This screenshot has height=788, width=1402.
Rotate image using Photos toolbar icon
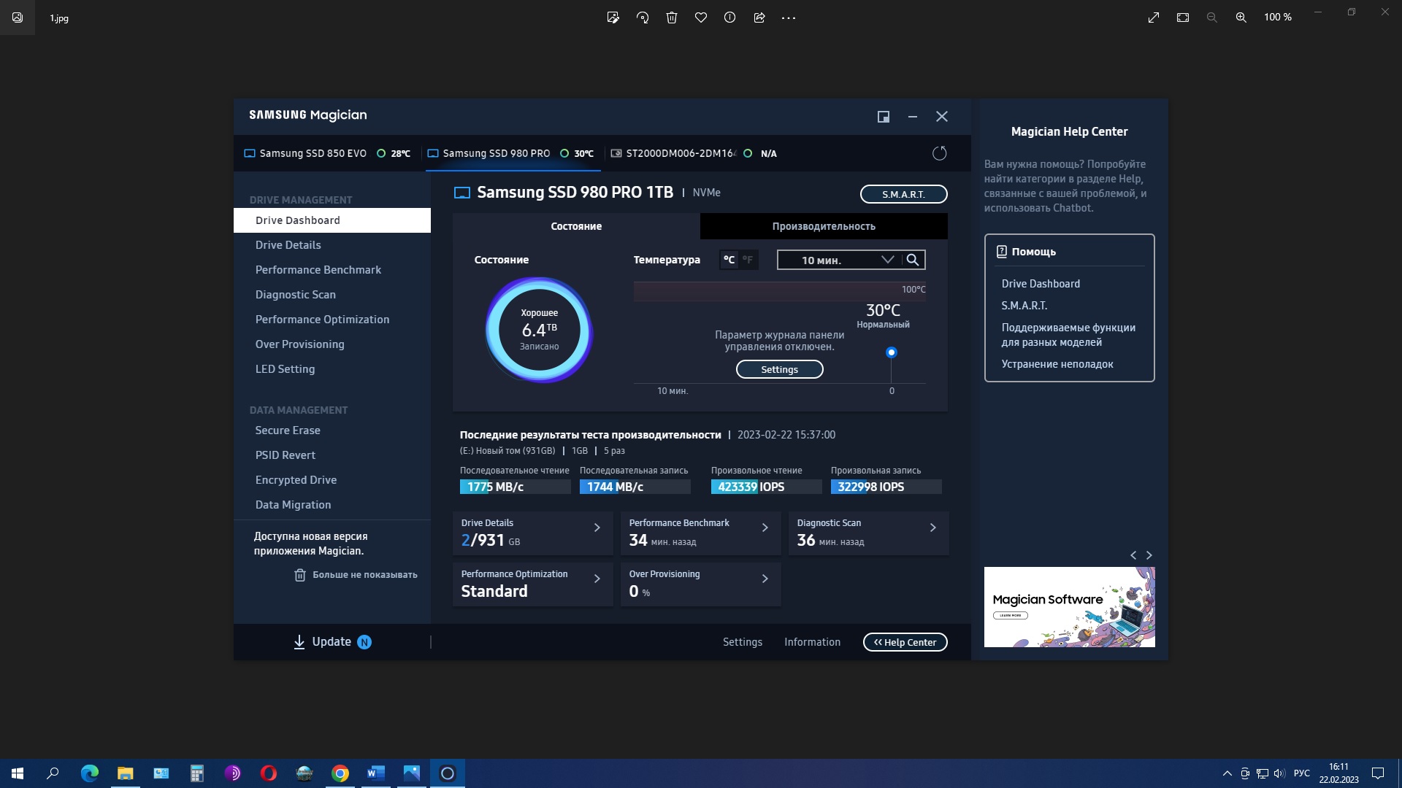(643, 18)
